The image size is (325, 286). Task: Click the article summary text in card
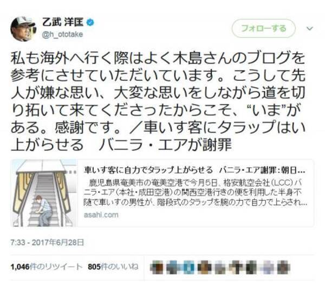coord(196,192)
